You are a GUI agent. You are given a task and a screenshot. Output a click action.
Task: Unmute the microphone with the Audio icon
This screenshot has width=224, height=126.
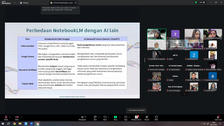pyautogui.click(x=6, y=118)
